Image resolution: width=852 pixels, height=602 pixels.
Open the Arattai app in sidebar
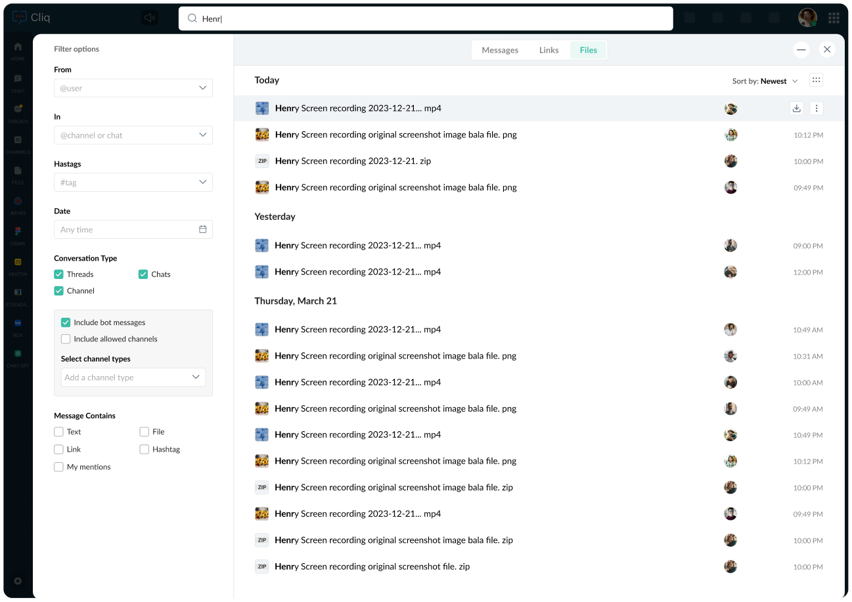pos(18,265)
